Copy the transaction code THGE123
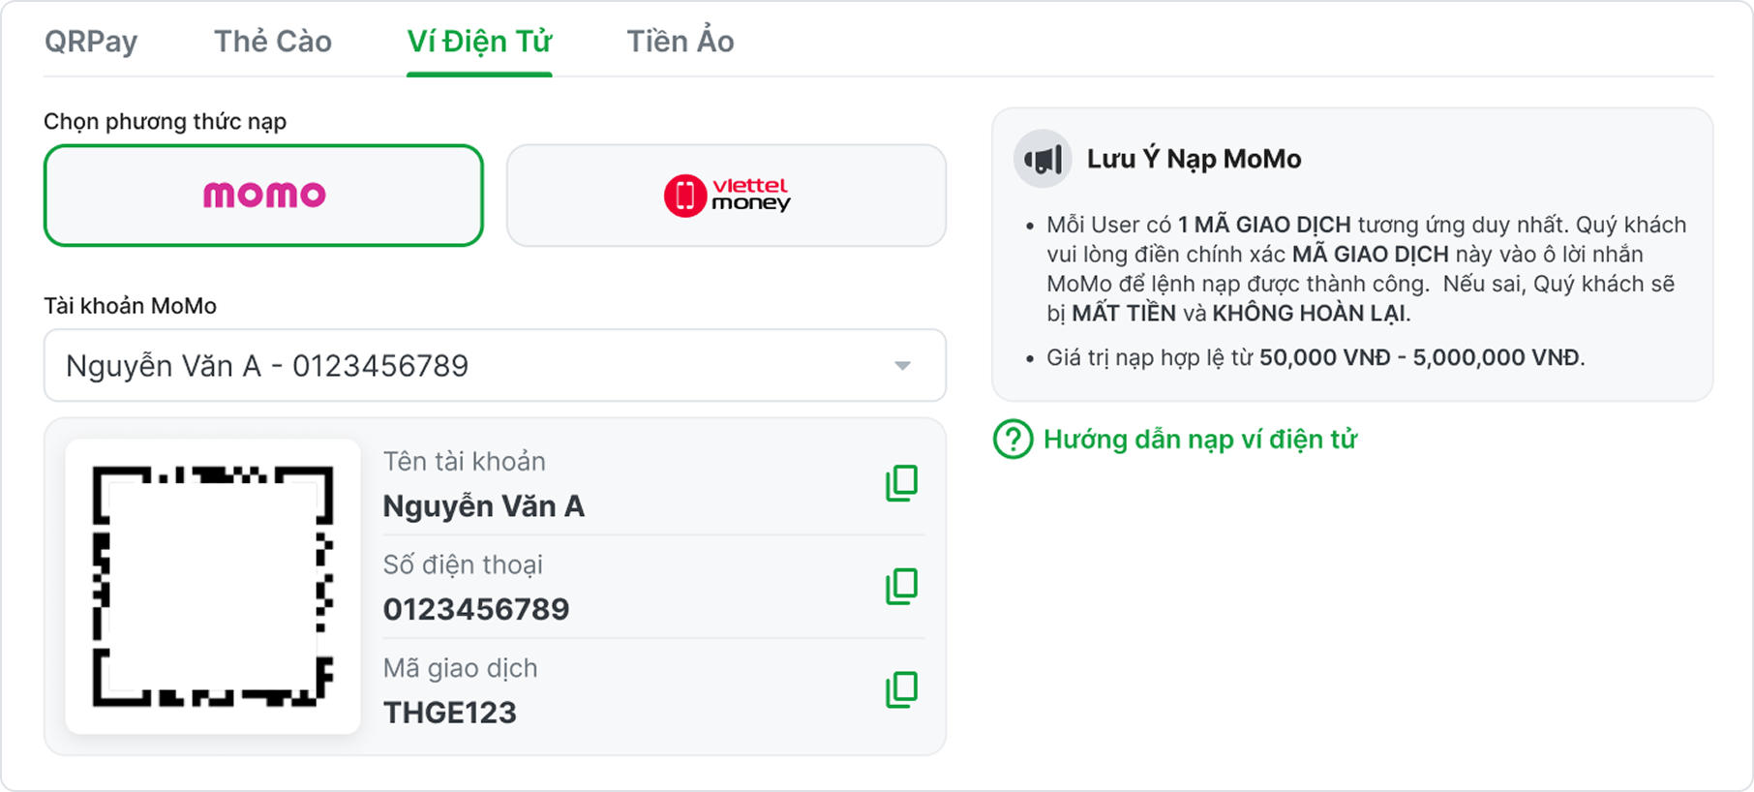Screen dimensions: 1754x792 [x=901, y=689]
